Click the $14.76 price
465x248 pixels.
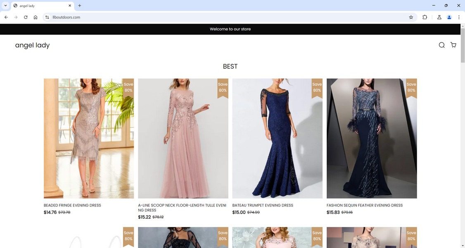click(50, 212)
